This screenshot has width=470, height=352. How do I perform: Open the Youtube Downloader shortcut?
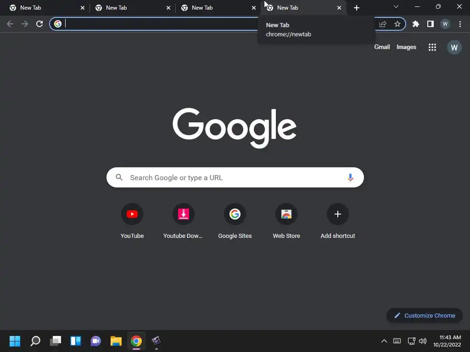pyautogui.click(x=183, y=221)
